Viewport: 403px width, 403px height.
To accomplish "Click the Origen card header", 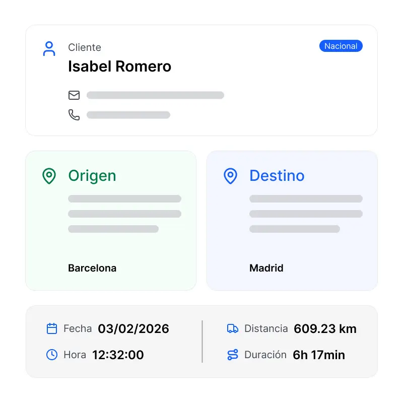I will (x=91, y=176).
